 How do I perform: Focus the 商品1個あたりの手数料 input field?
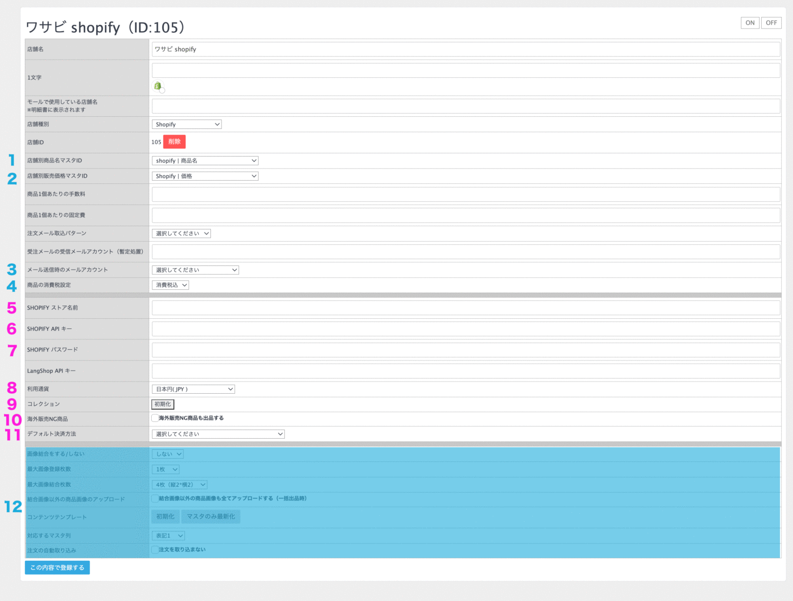(x=466, y=194)
